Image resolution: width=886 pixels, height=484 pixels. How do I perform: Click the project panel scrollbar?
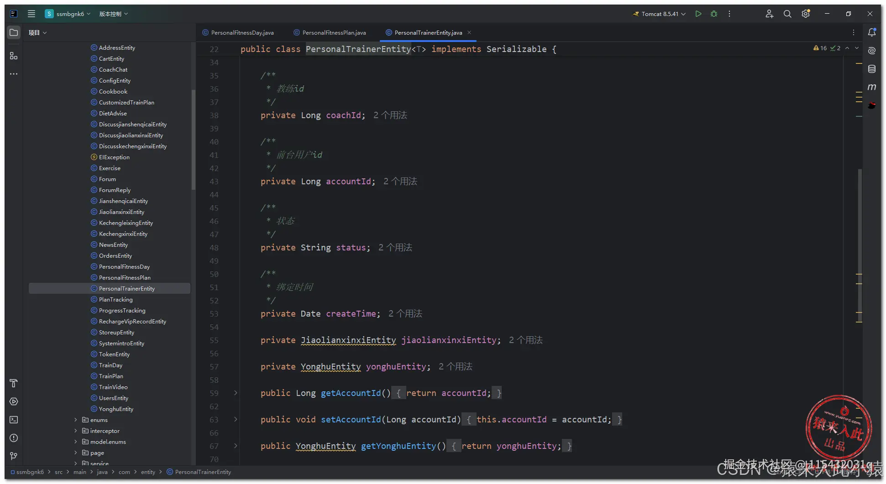tap(194, 139)
